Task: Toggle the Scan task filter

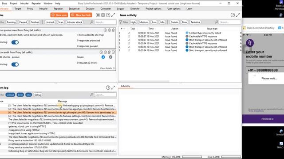Action: click(61, 22)
